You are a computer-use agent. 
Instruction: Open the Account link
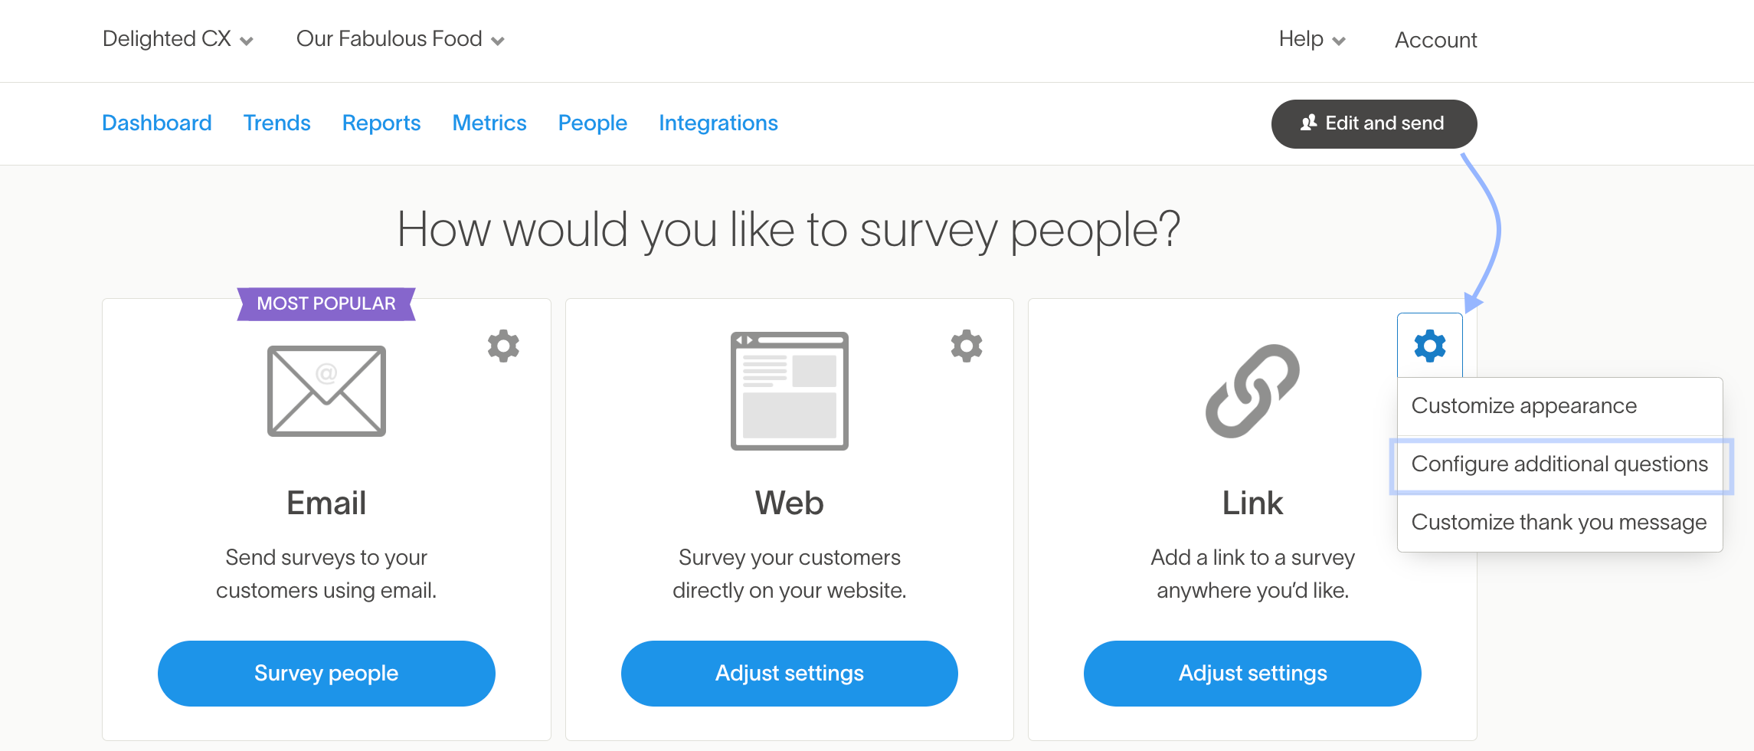pyautogui.click(x=1435, y=40)
